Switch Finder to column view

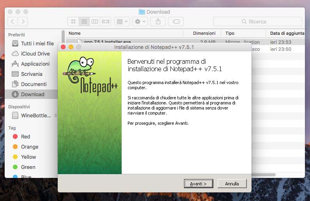pos(95,22)
